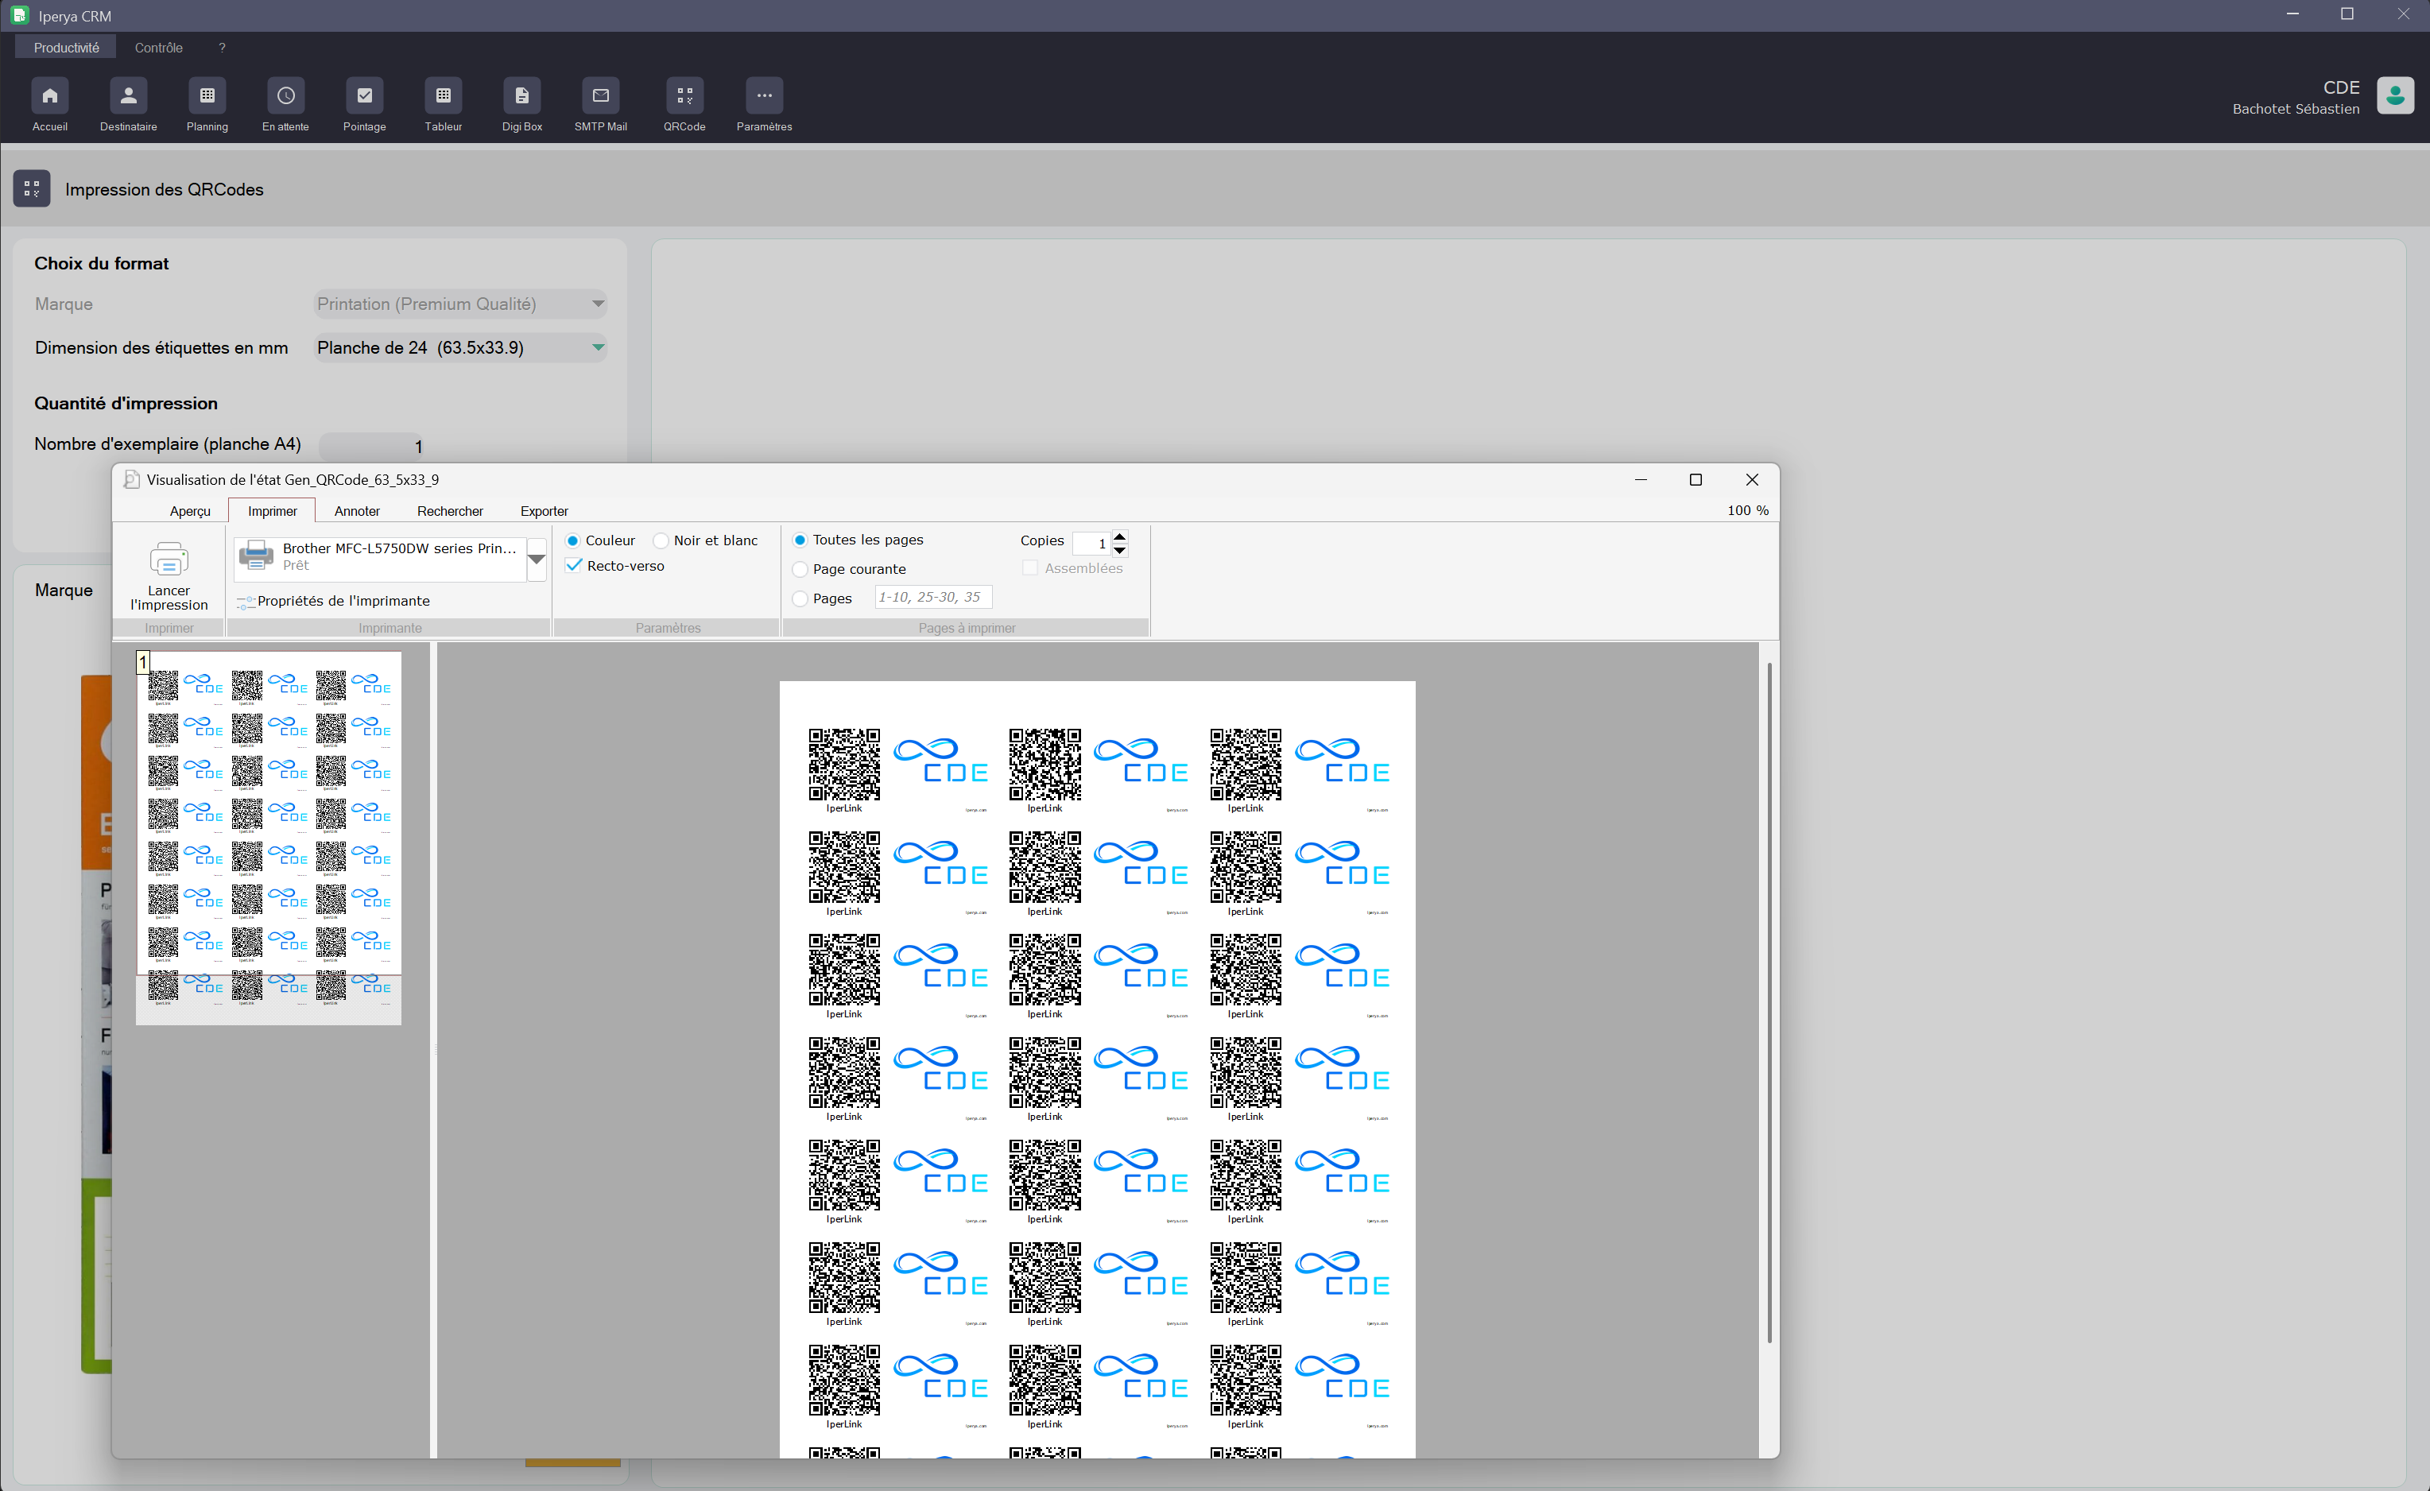Image resolution: width=2430 pixels, height=1491 pixels.
Task: Switch to the Rechercher tab
Action: click(x=450, y=511)
